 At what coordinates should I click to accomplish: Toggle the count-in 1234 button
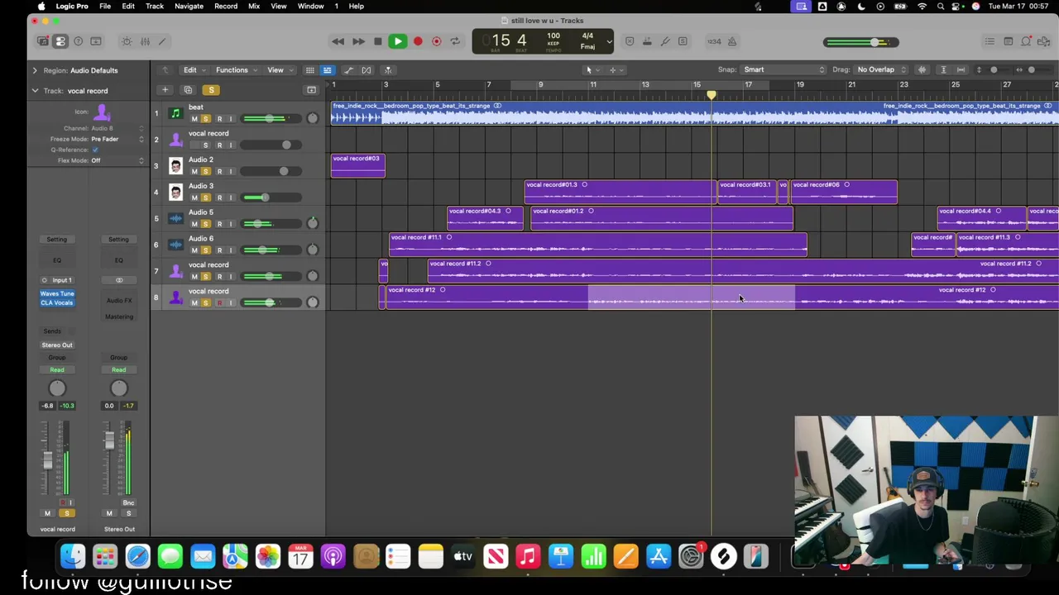coord(713,41)
